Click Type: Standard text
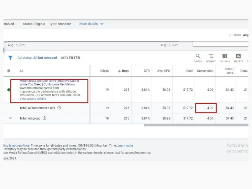This screenshot has width=252, height=189. (60, 24)
